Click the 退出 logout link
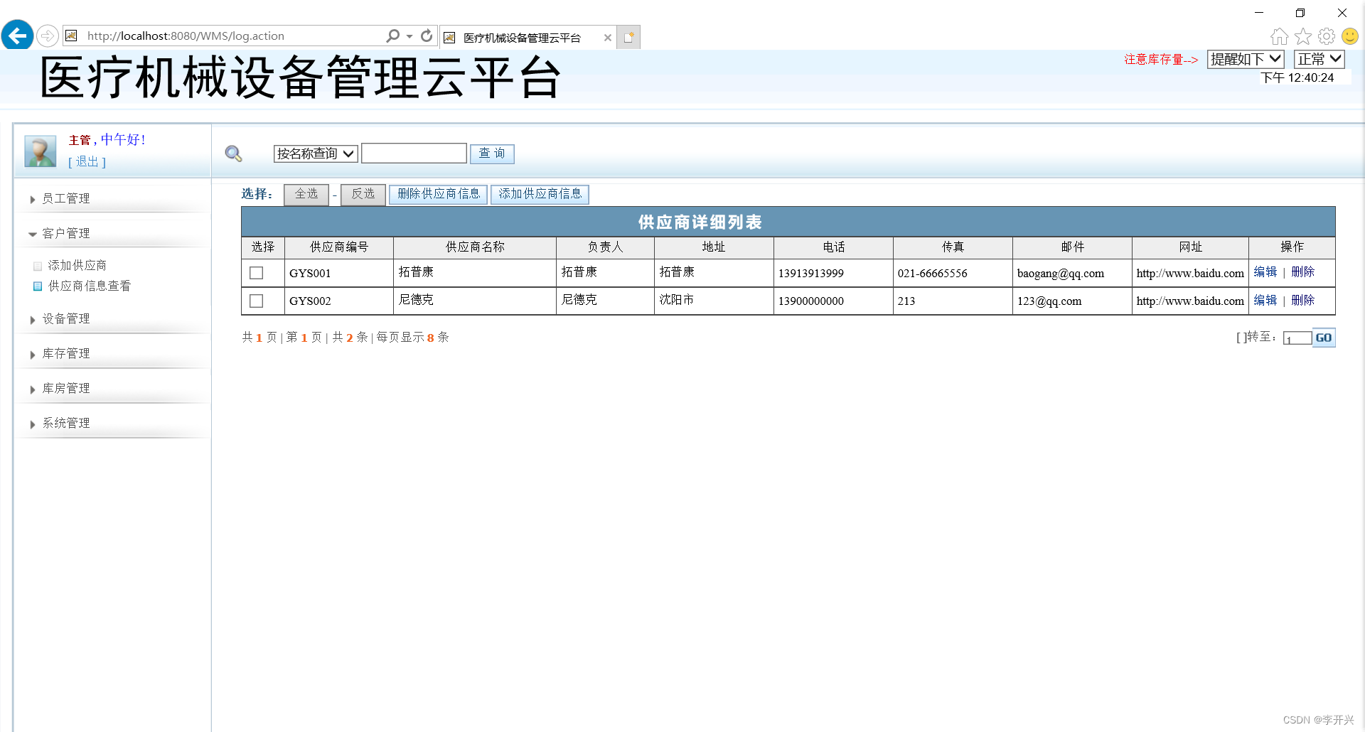The height and width of the screenshot is (732, 1365). click(87, 162)
